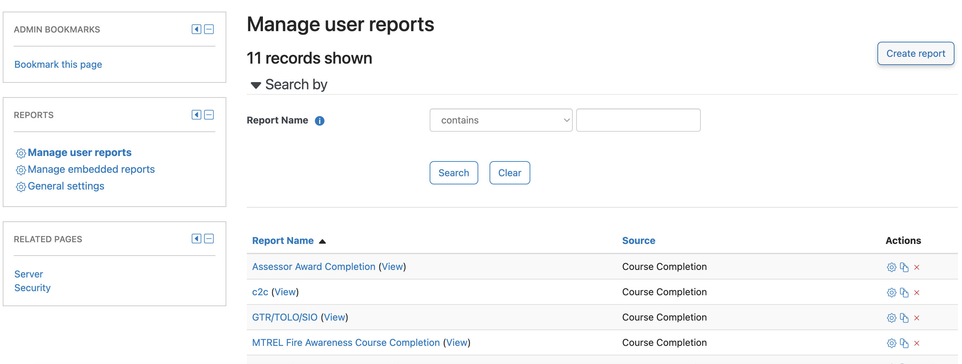Click Course Completion source in c2c row

(664, 292)
